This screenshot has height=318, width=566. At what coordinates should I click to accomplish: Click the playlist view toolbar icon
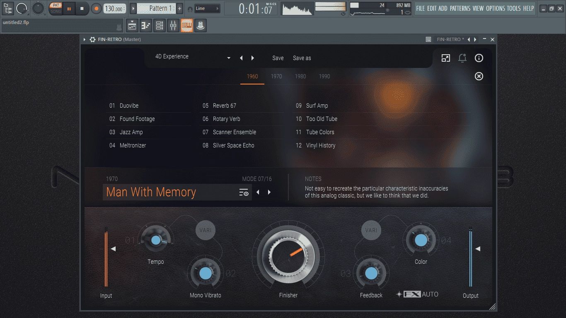[x=132, y=26]
